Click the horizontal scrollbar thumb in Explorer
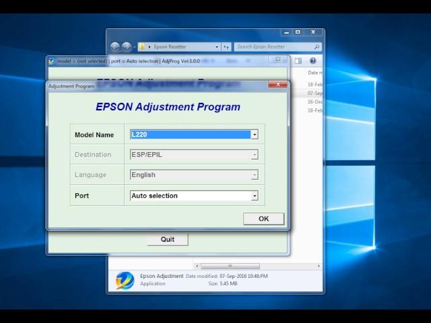Image resolution: width=431 pixels, height=323 pixels. (230, 266)
